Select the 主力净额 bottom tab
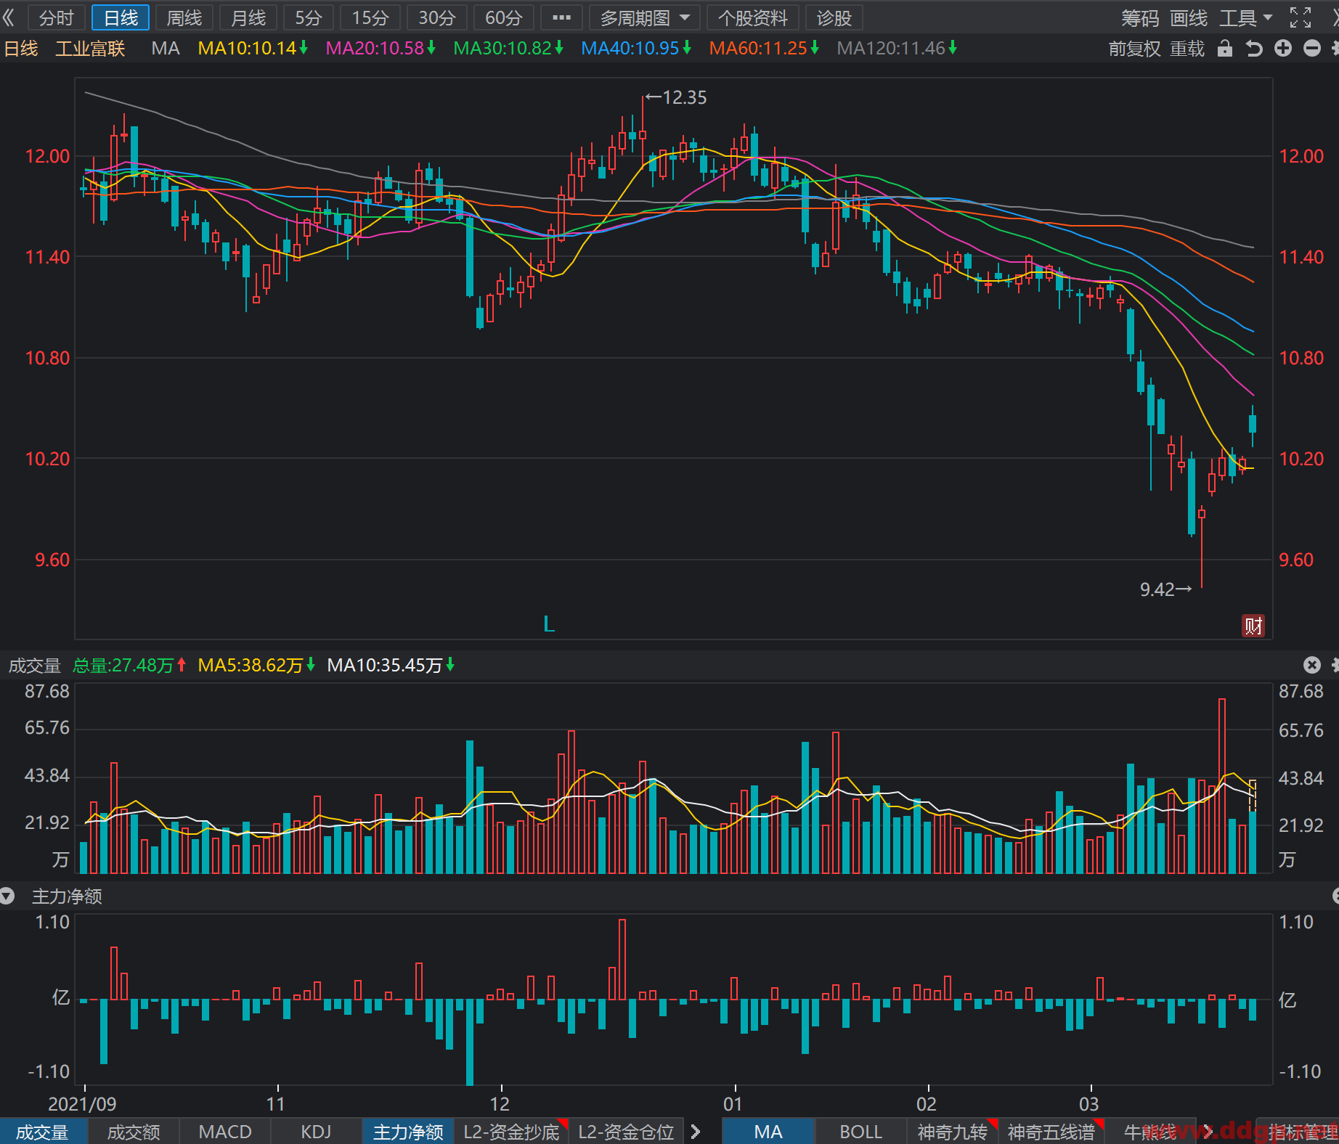The height and width of the screenshot is (1144, 1339). pos(408,1132)
